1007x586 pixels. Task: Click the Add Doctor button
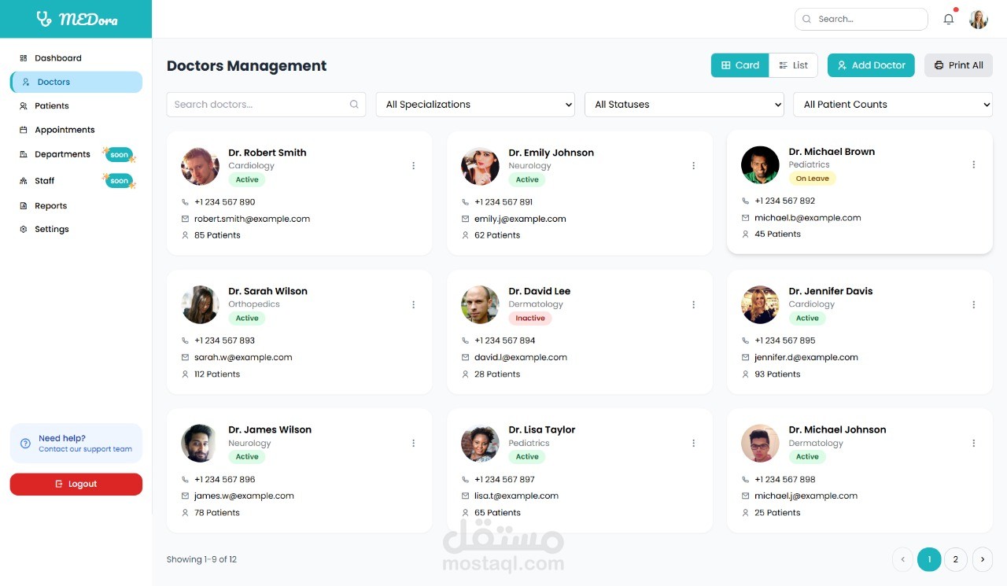click(x=871, y=65)
